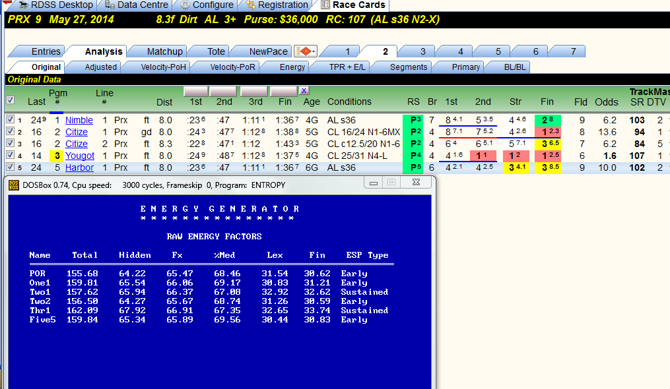Viewport: 670px width, 389px height.
Task: Open the Citize link in row 3
Action: [x=77, y=144]
